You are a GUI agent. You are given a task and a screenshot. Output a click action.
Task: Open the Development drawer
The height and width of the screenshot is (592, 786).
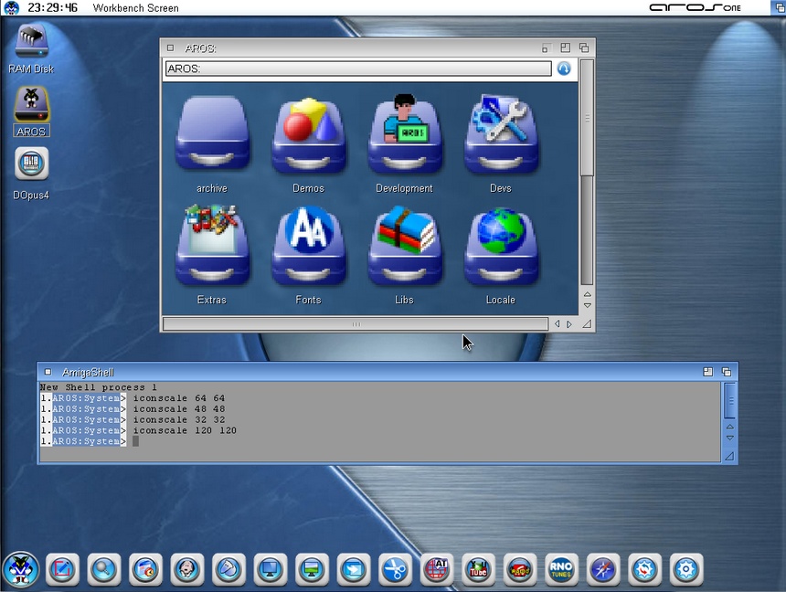point(404,137)
